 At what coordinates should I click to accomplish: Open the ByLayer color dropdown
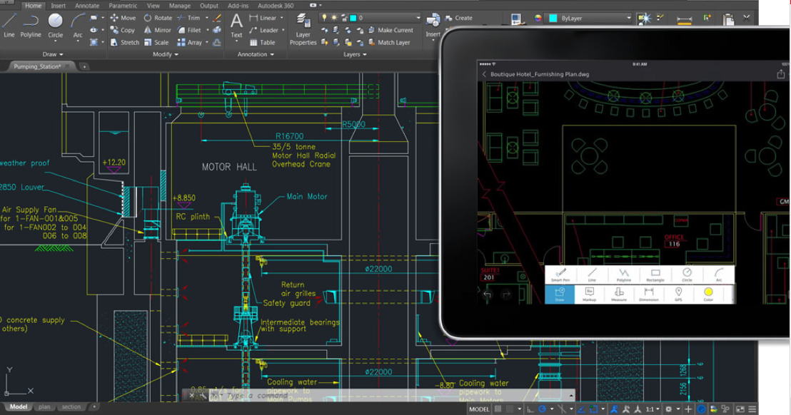pyautogui.click(x=629, y=18)
